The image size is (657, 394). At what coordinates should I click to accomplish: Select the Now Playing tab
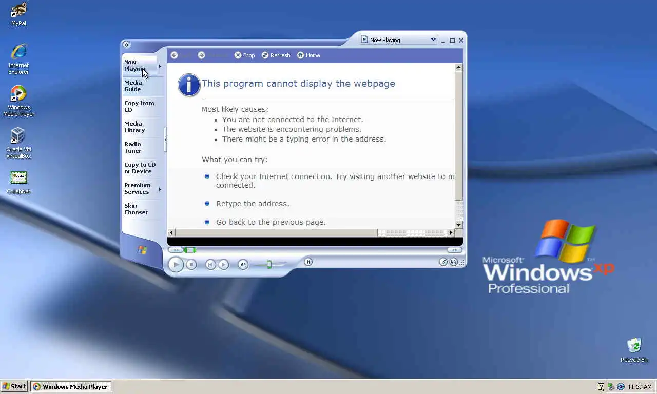[139, 66]
